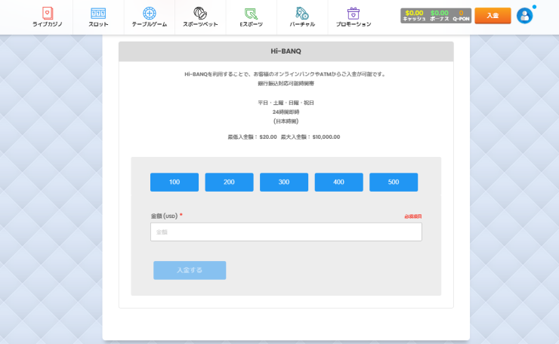Click the orange 入金 deposit button

click(493, 16)
